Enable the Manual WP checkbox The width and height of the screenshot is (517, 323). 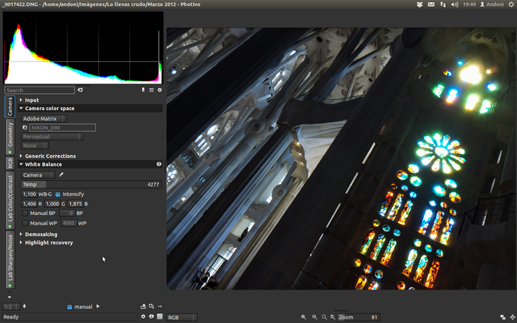[25, 223]
